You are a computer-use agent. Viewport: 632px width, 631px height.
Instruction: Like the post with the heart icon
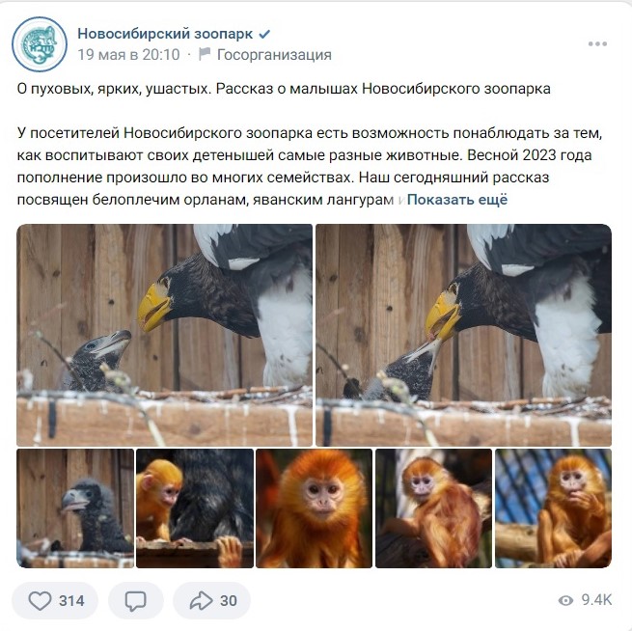tap(40, 601)
